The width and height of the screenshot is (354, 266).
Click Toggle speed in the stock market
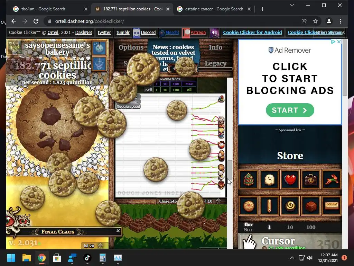(x=129, y=107)
